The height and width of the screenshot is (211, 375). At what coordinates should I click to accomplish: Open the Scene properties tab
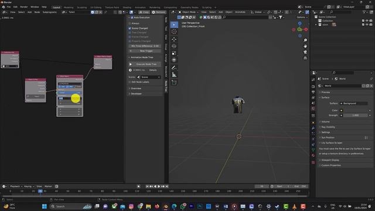pos(313,103)
